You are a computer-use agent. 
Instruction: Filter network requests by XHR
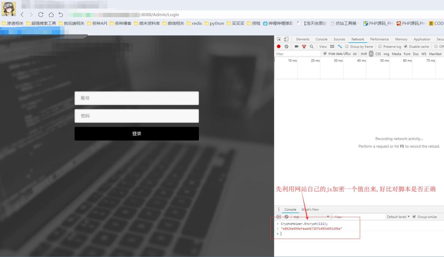pos(364,54)
